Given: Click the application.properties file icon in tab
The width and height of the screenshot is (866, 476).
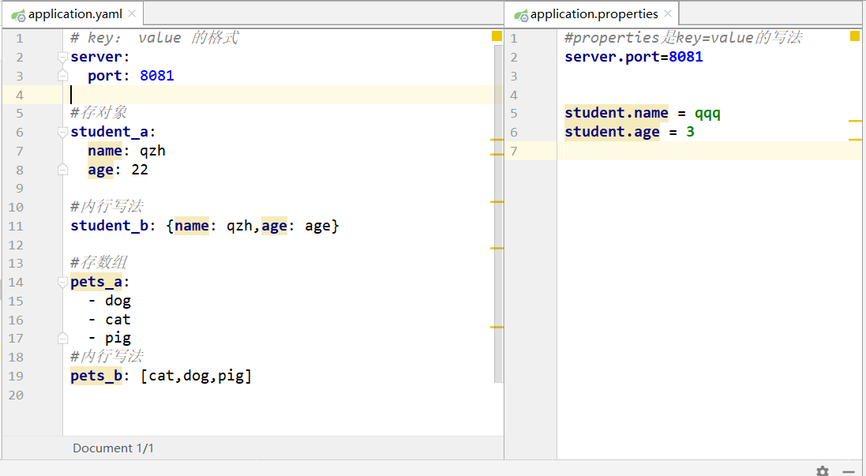Looking at the screenshot, I should point(521,15).
